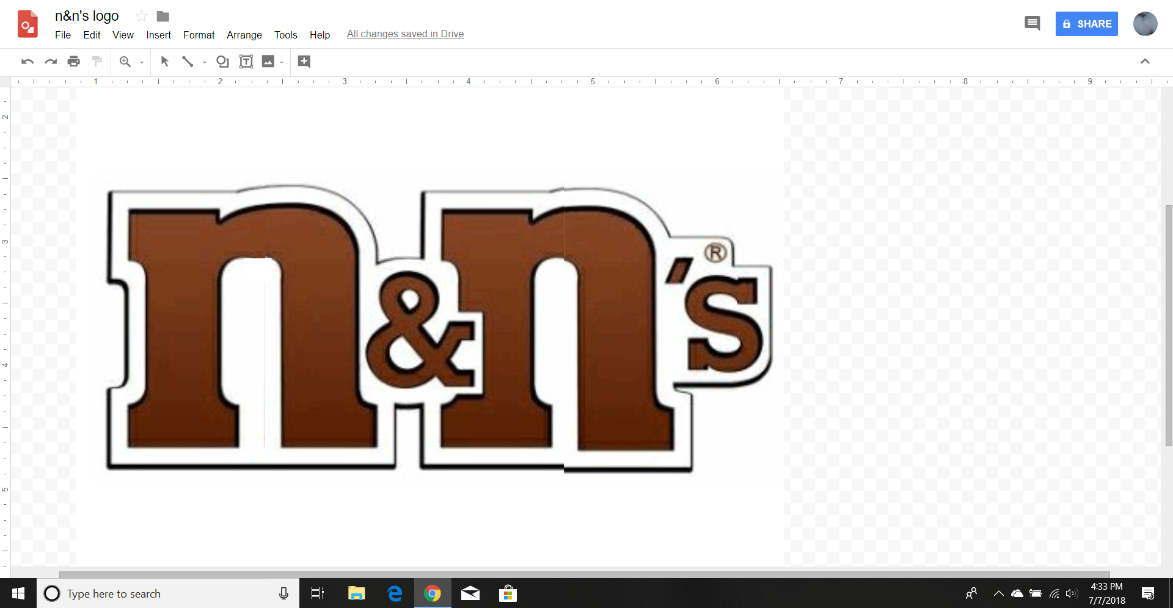Expand the zoom level dropdown arrow
1173x608 pixels.
point(142,62)
